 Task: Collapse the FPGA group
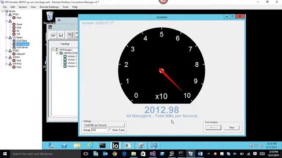[x=6, y=14]
